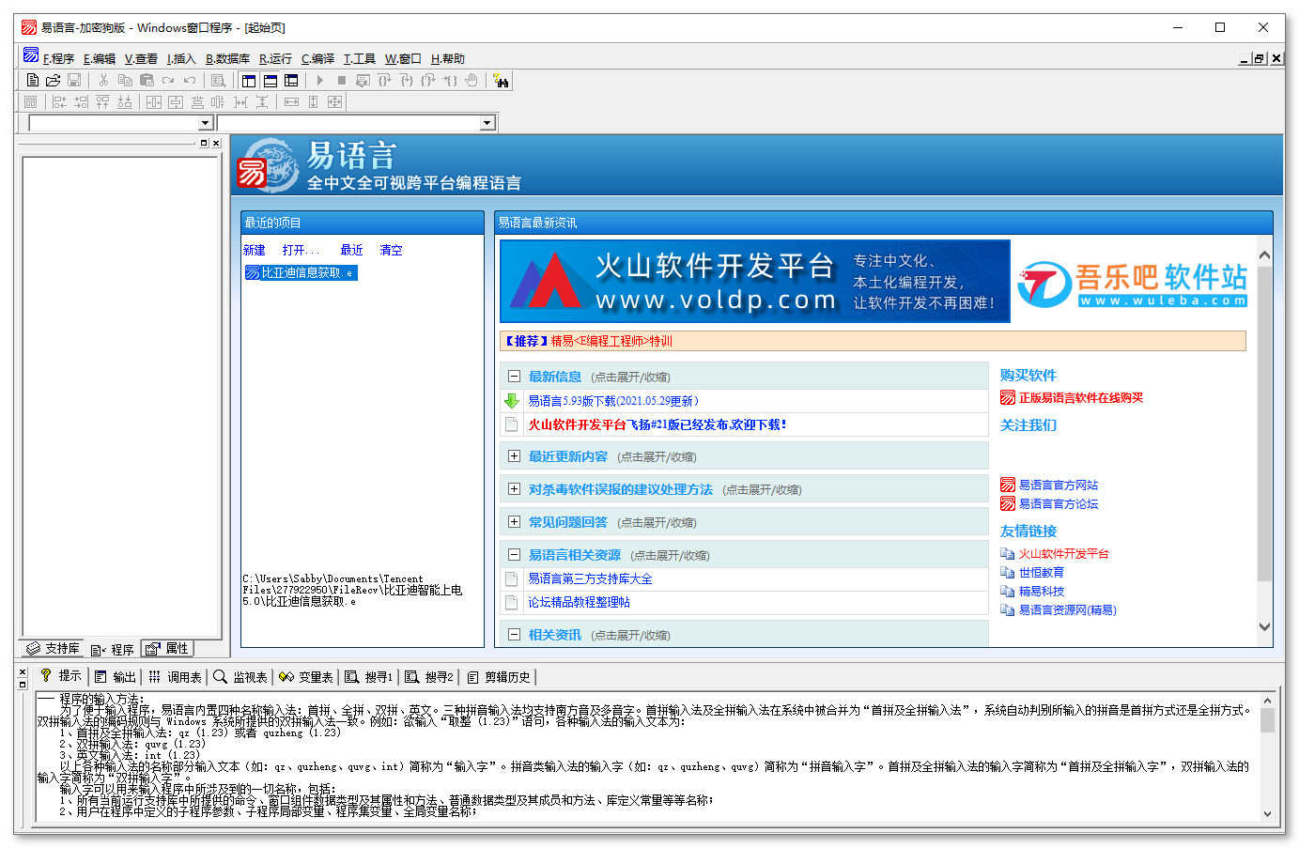Switch to the 监视表 tab
This screenshot has height=848, width=1299.
pyautogui.click(x=240, y=676)
